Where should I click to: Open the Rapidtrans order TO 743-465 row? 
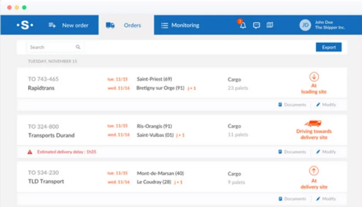(182, 83)
